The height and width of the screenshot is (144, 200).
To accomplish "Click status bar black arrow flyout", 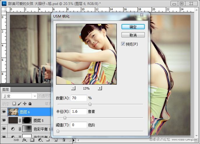I will pos(74,140).
